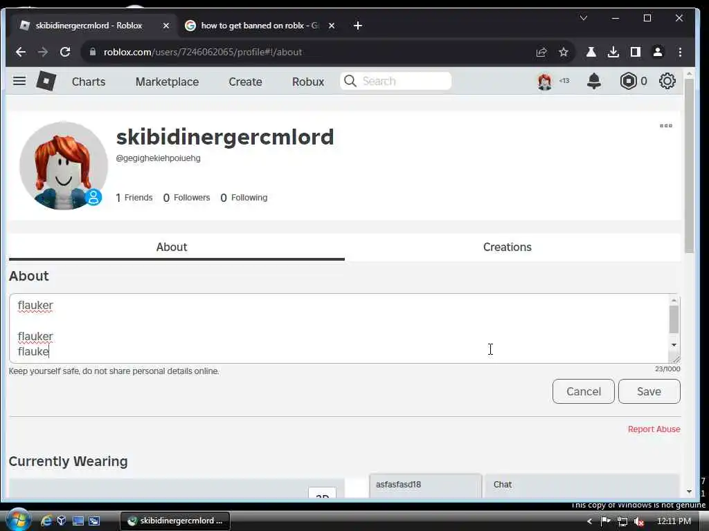Close the skibidinergercmlord Roblox tab

tap(166, 26)
